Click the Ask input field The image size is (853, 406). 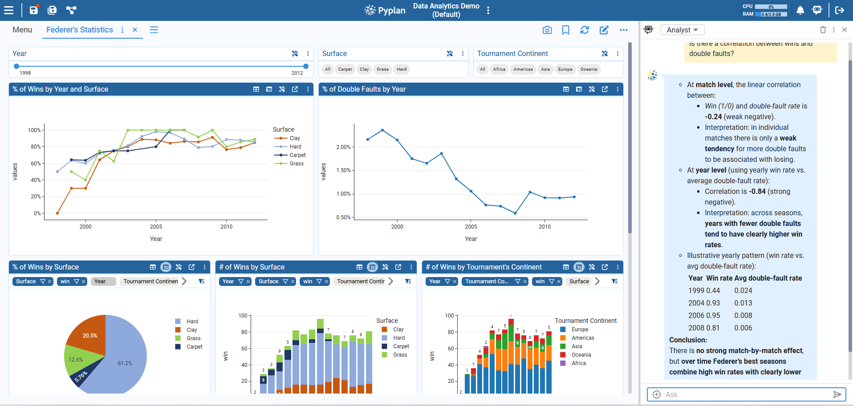(x=743, y=394)
